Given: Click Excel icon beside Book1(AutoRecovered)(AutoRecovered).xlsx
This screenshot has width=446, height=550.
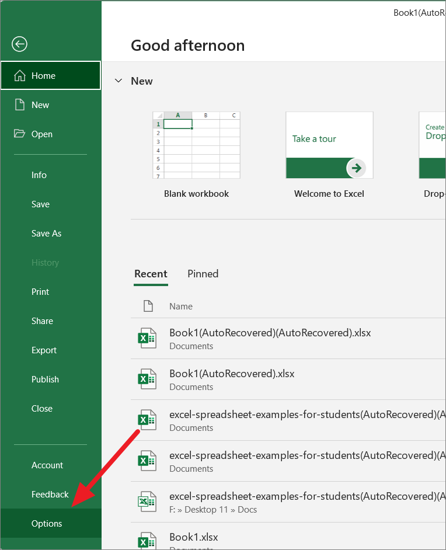Looking at the screenshot, I should tap(147, 339).
